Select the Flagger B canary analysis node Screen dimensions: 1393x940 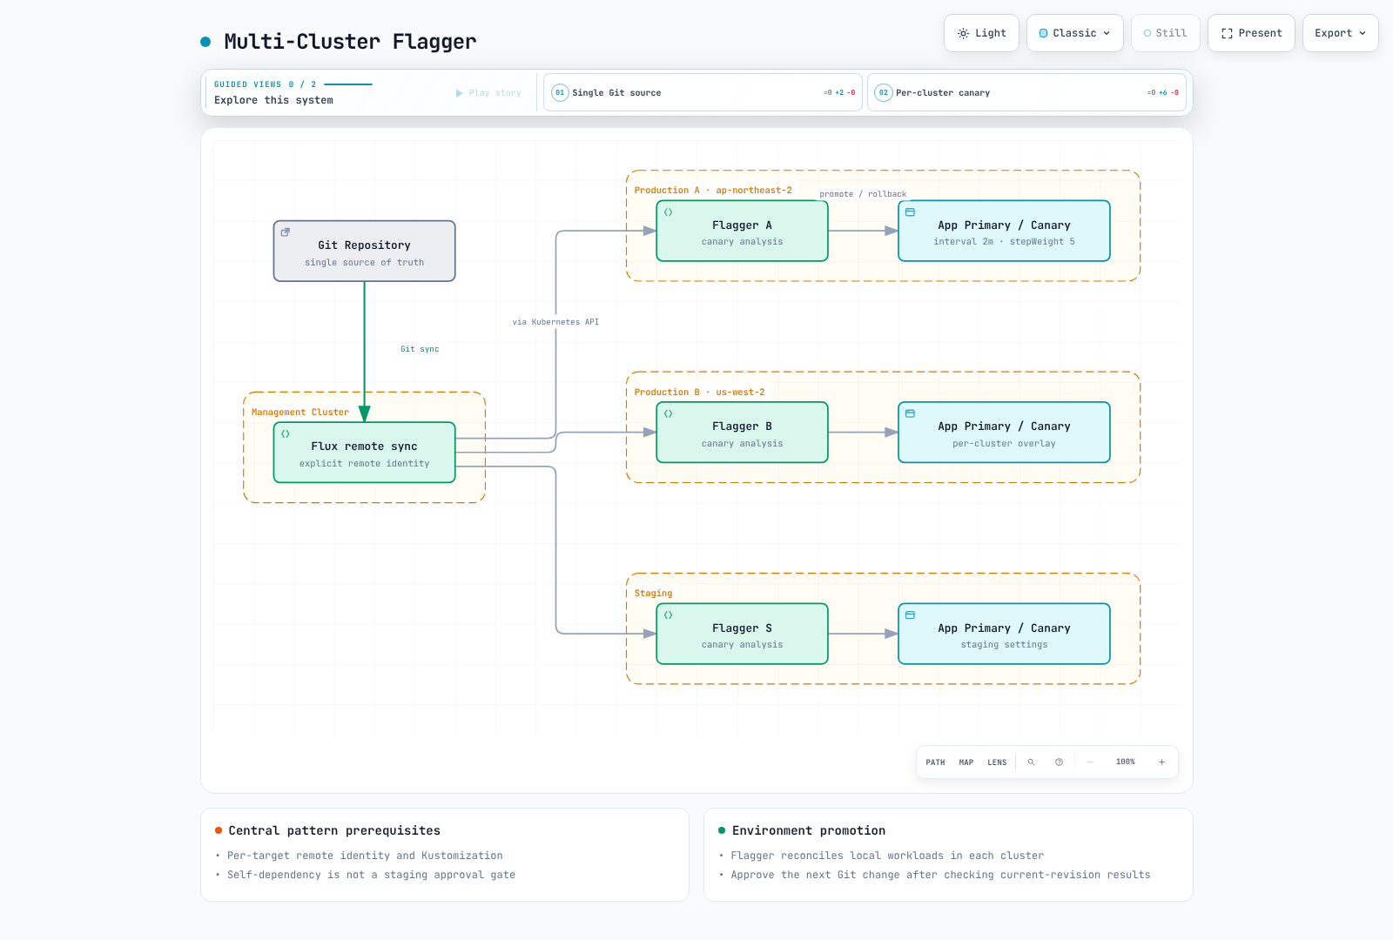742,433
